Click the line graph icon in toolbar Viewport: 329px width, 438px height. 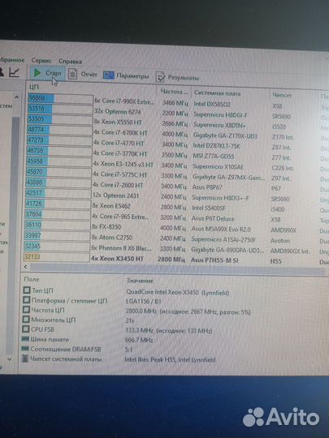coord(14,72)
